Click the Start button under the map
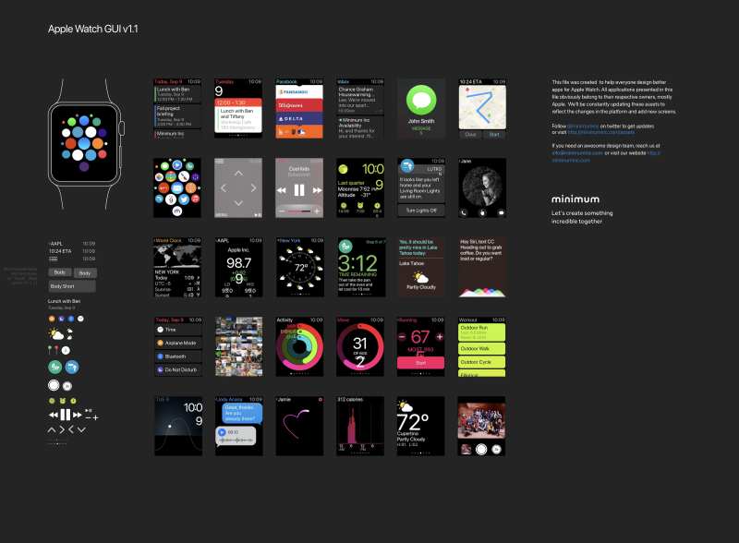Screen dimensions: 739x543 tap(494, 134)
